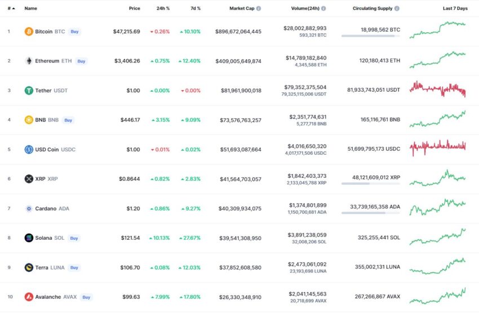Sort table by 24h % column header
Screen dimensions: 479x313
tap(163, 8)
